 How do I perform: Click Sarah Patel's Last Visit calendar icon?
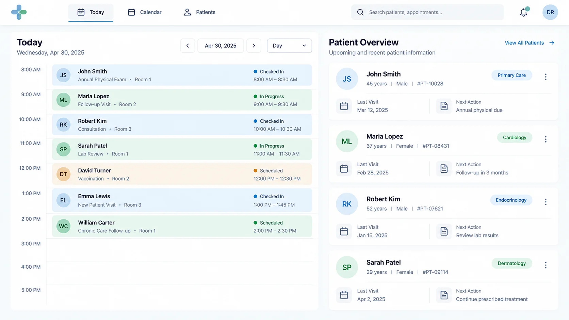(344, 295)
